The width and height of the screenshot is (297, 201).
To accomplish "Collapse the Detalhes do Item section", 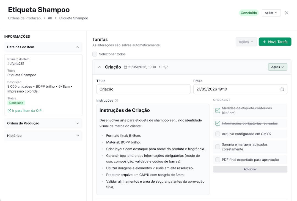I will [x=43, y=47].
